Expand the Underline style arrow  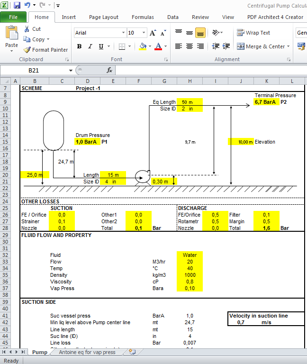pyautogui.click(x=108, y=46)
